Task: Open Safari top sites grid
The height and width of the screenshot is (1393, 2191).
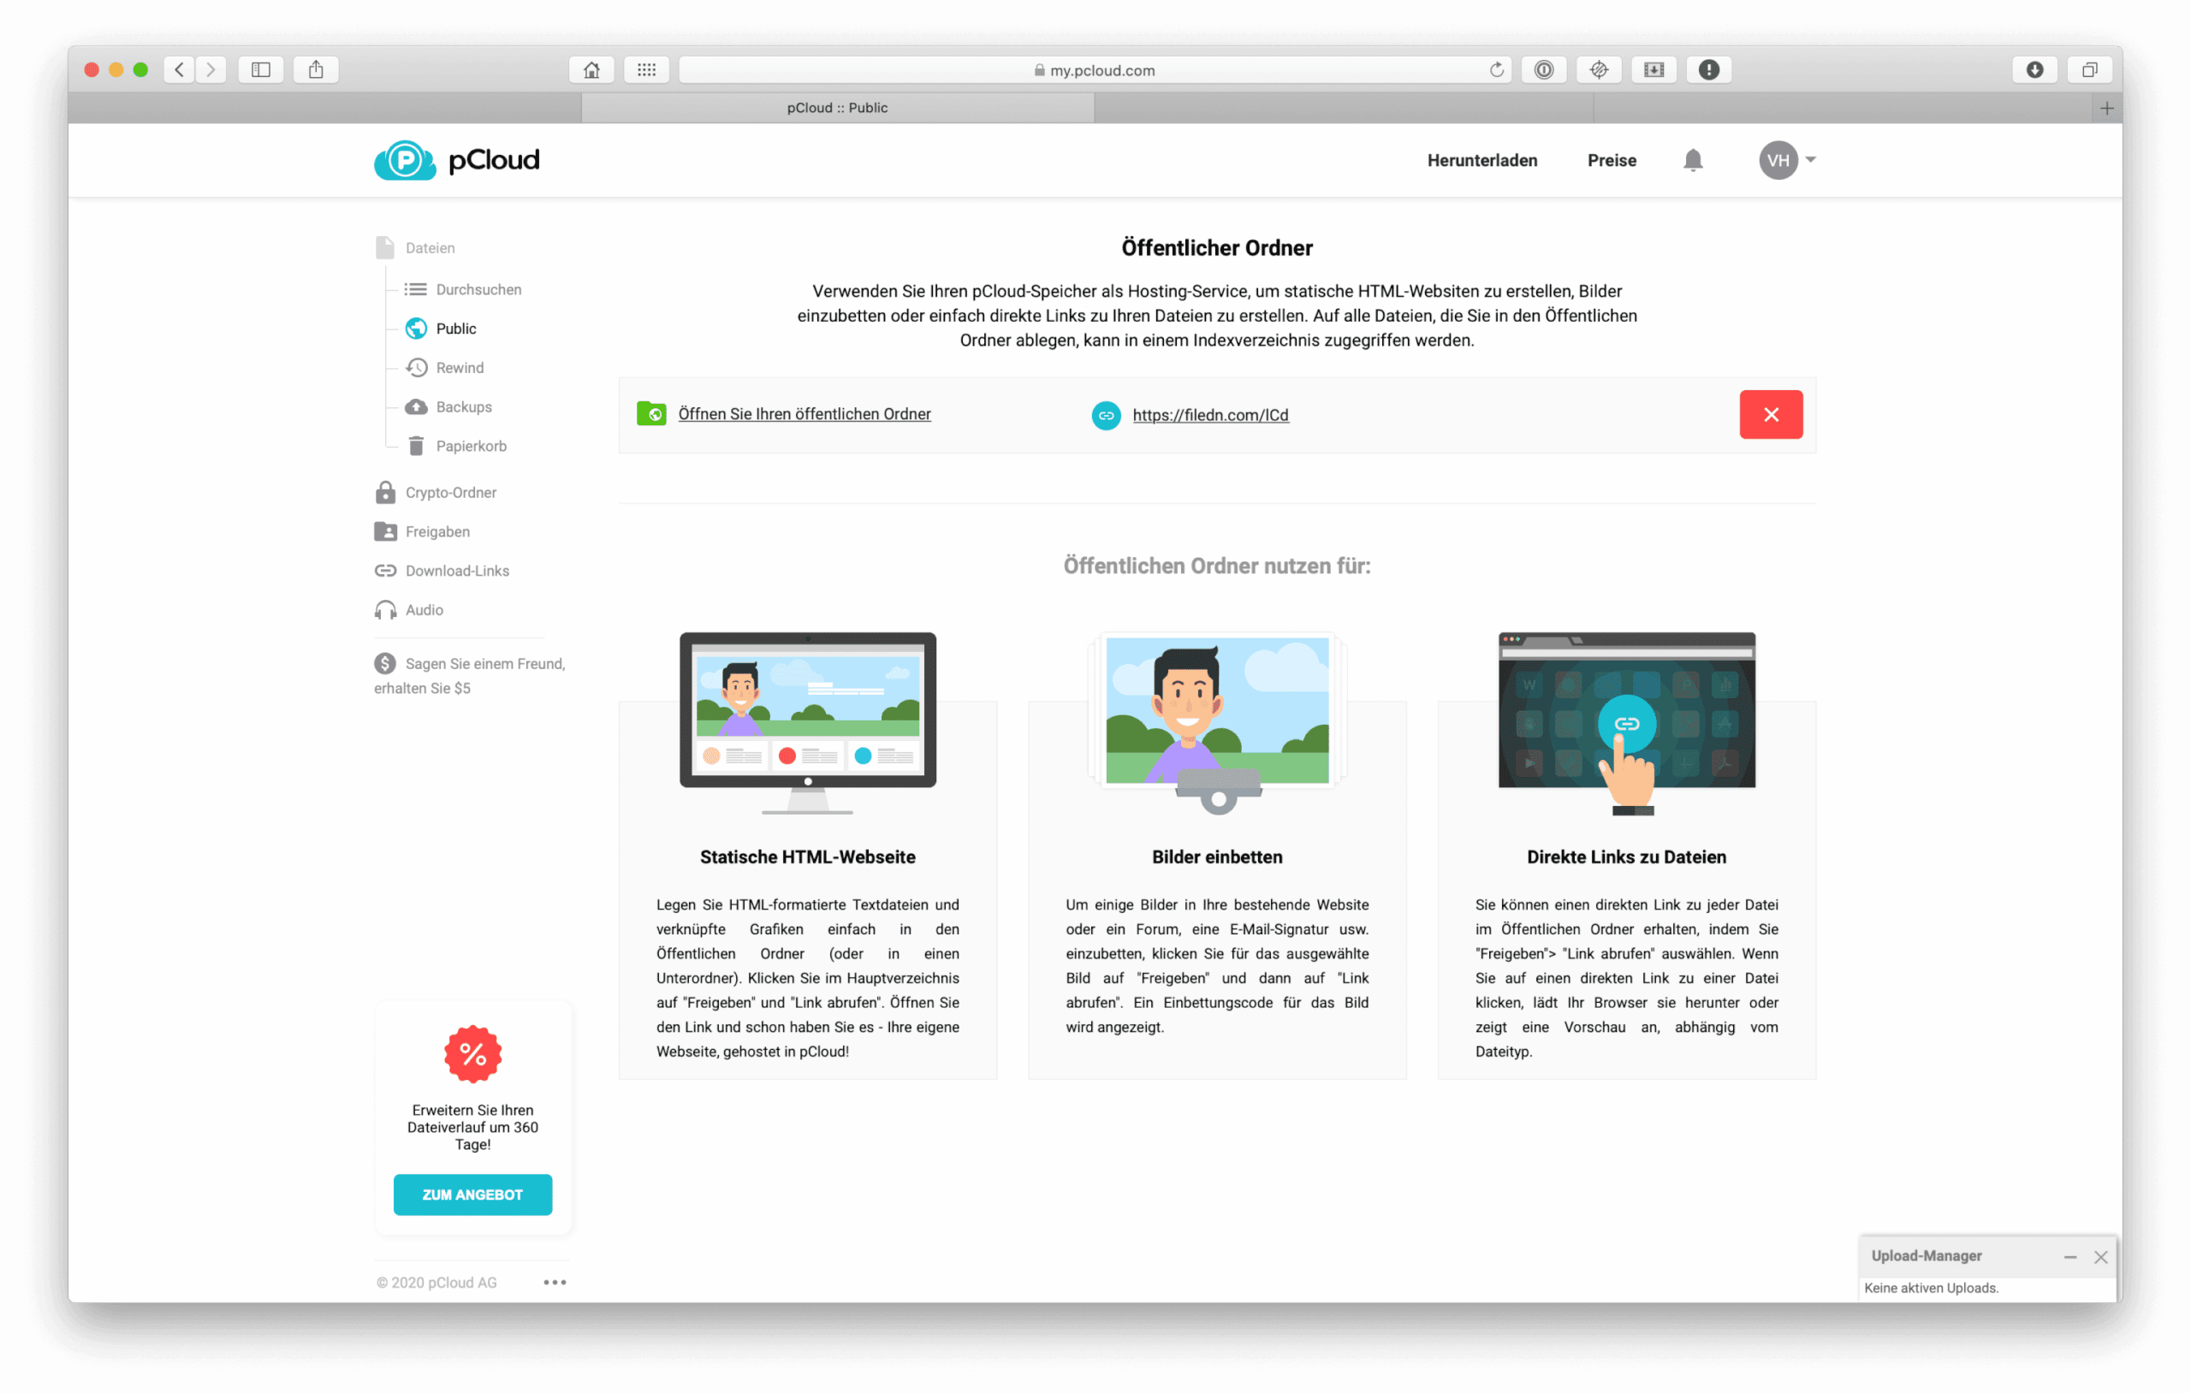Action: coord(646,69)
